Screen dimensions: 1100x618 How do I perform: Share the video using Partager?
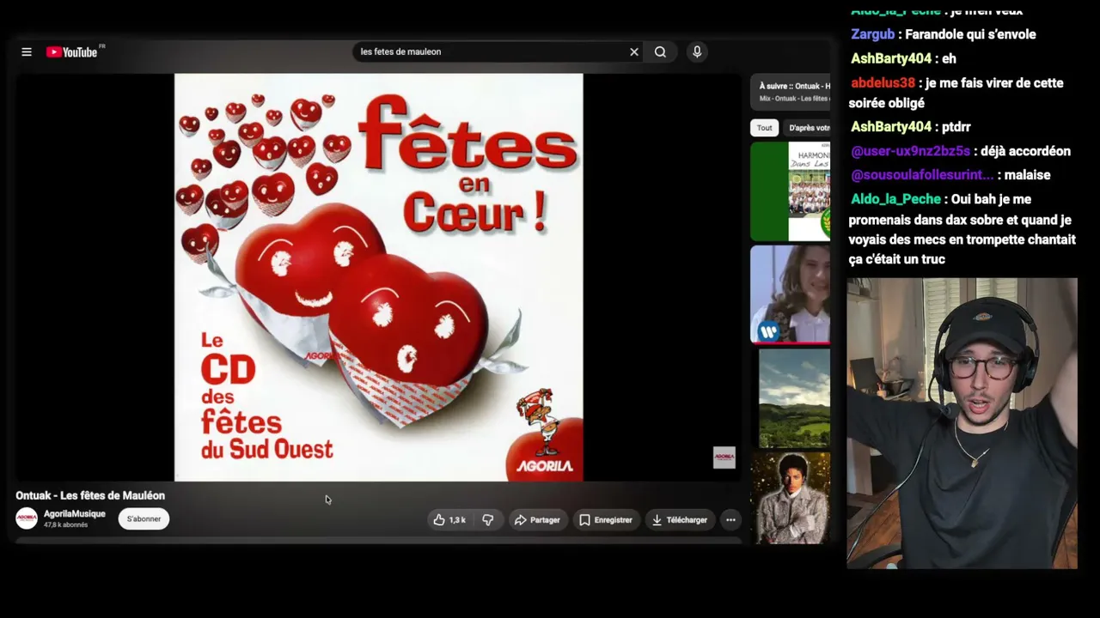click(537, 519)
